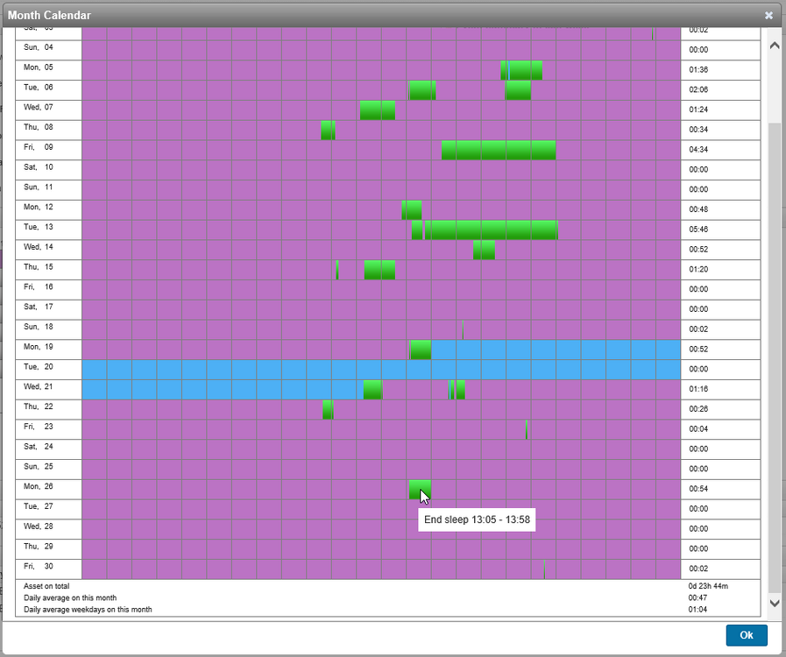This screenshot has height=657, width=786.
Task: Click the long green block on Tue, 13
Action: 492,230
